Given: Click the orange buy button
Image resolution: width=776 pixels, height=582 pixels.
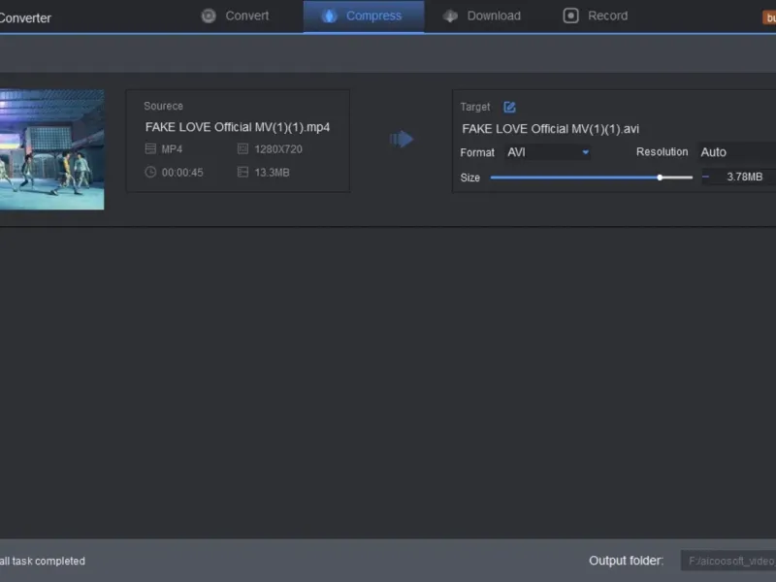Looking at the screenshot, I should pyautogui.click(x=769, y=17).
